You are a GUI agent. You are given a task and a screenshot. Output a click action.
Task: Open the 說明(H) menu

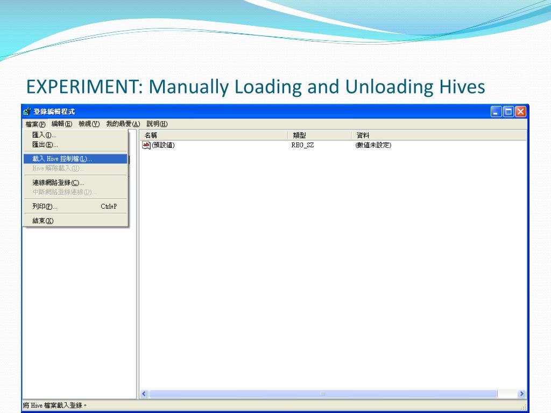[x=157, y=124]
